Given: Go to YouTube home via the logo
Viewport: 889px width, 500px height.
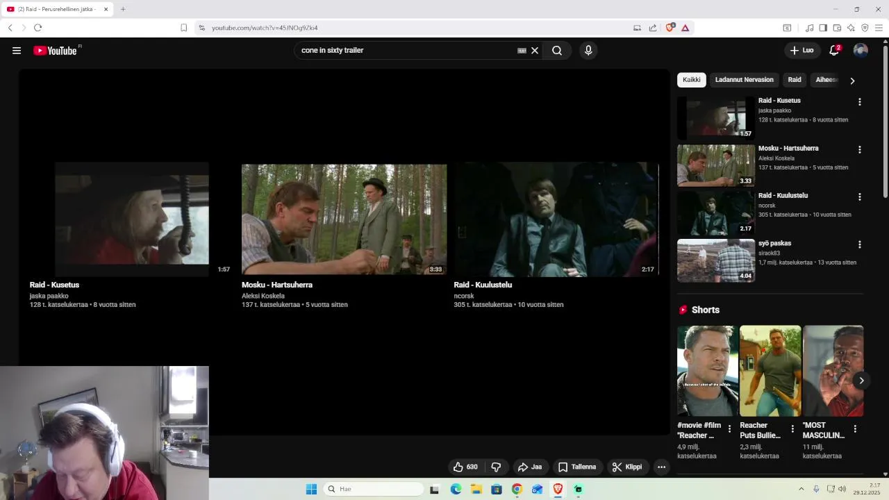Looking at the screenshot, I should 56,50.
